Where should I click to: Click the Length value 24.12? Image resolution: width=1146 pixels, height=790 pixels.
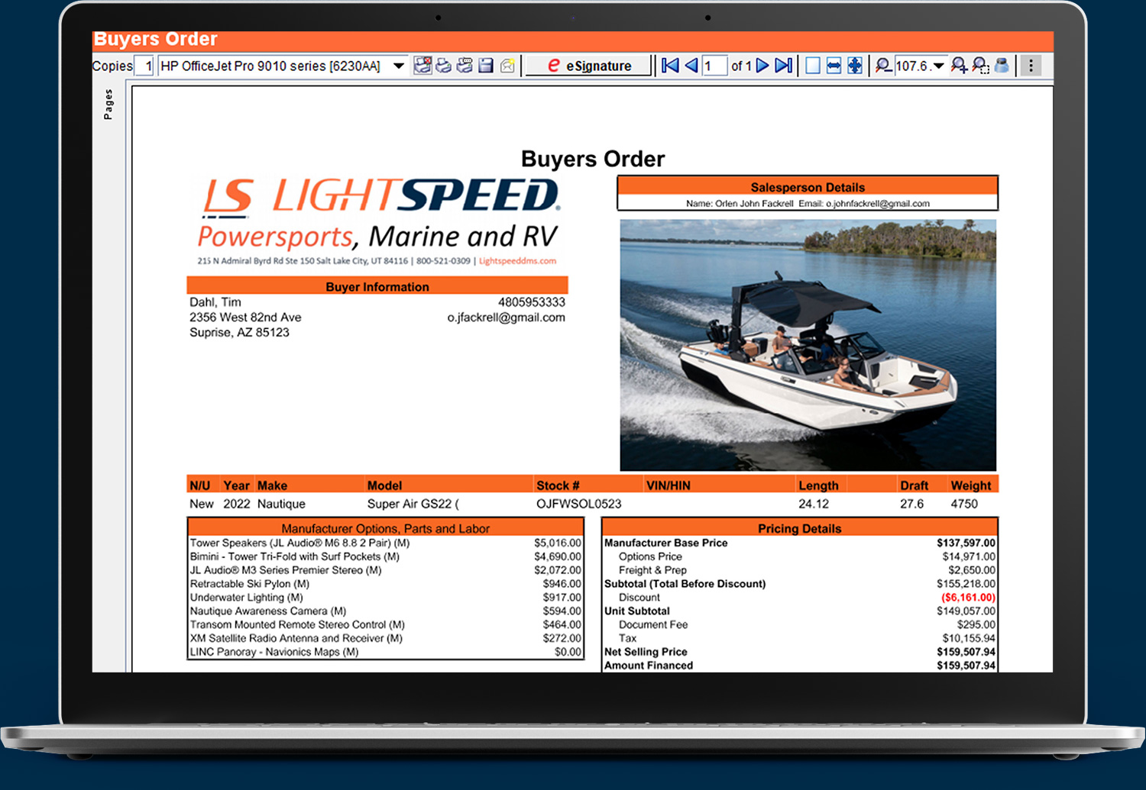pyautogui.click(x=814, y=504)
